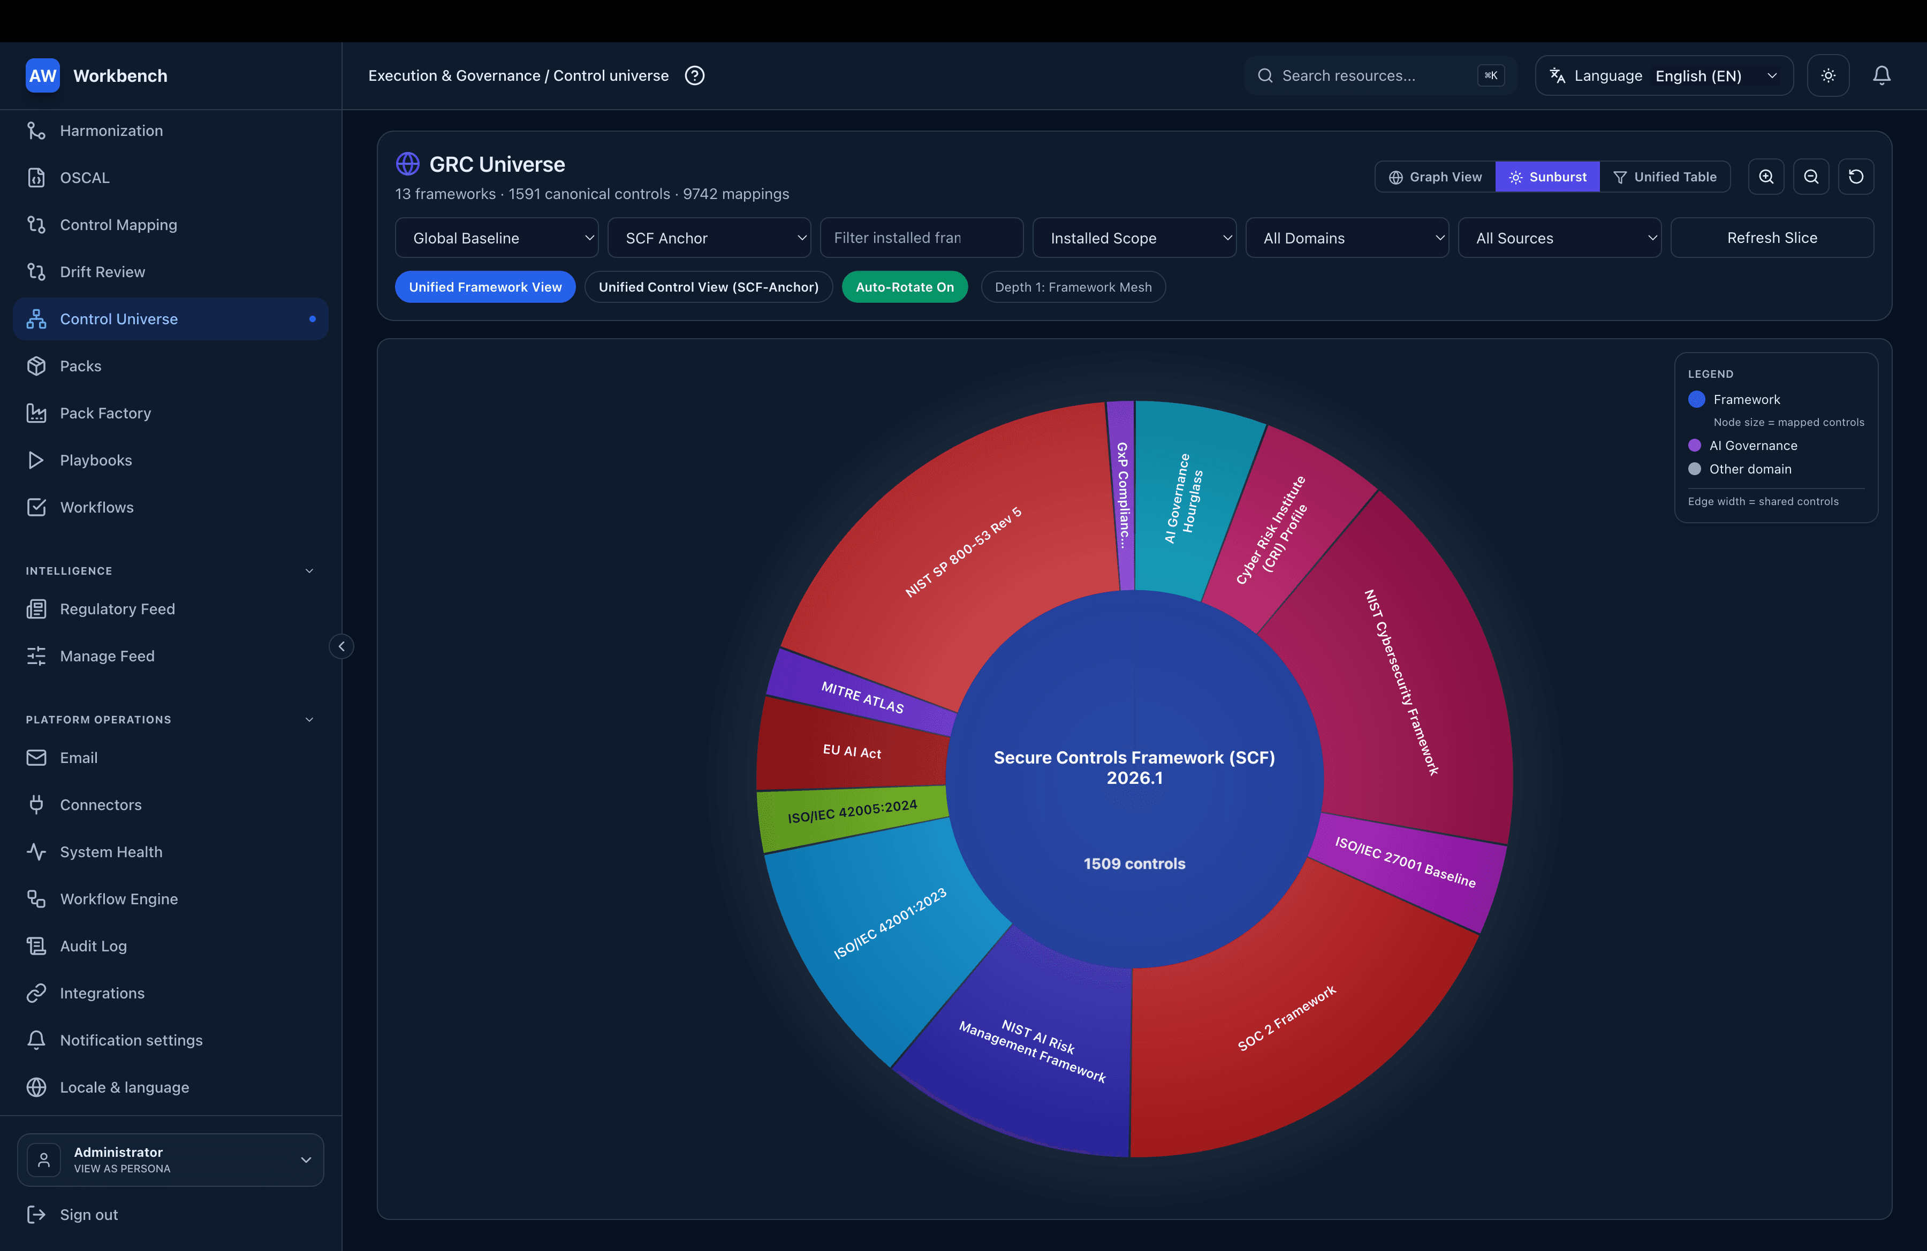Toggle the Depth 1: Framework Mesh pill
This screenshot has width=1927, height=1251.
click(x=1073, y=287)
